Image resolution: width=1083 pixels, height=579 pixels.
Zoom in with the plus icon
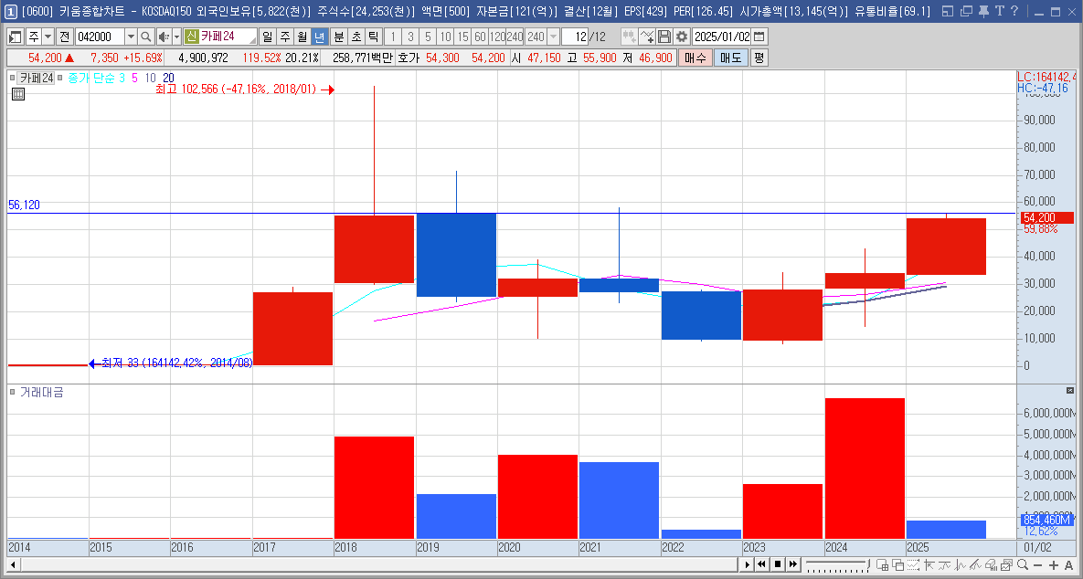pyautogui.click(x=1054, y=565)
